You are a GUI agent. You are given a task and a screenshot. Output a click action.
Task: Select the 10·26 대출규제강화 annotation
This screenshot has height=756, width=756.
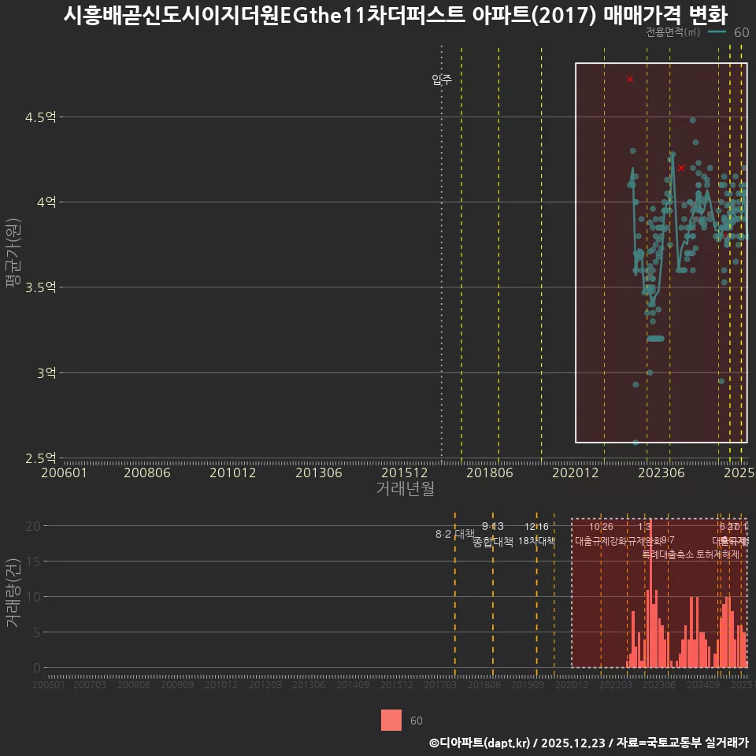click(x=600, y=534)
